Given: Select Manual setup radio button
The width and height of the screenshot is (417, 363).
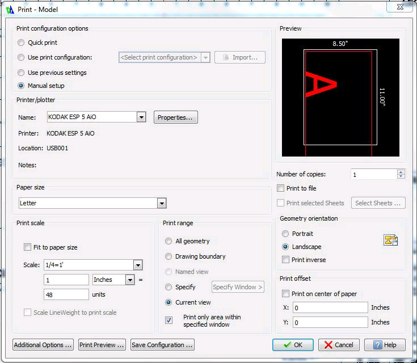Looking at the screenshot, I should (x=21, y=86).
